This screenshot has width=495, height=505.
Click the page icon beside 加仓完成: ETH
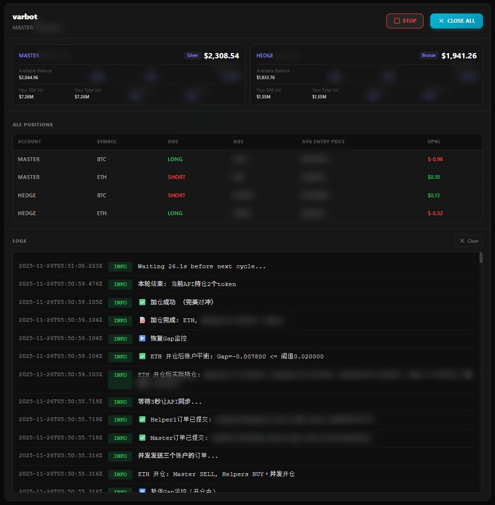(142, 320)
